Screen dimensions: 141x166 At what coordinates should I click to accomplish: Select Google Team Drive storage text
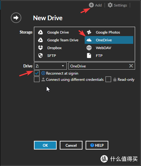click(x=63, y=40)
